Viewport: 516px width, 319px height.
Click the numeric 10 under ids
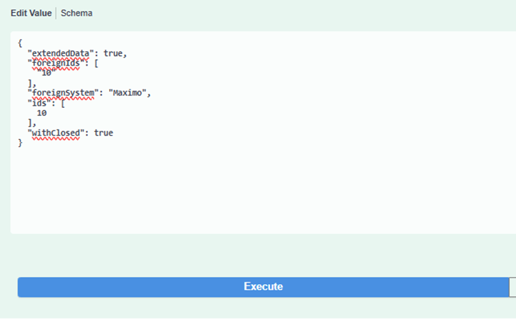41,113
